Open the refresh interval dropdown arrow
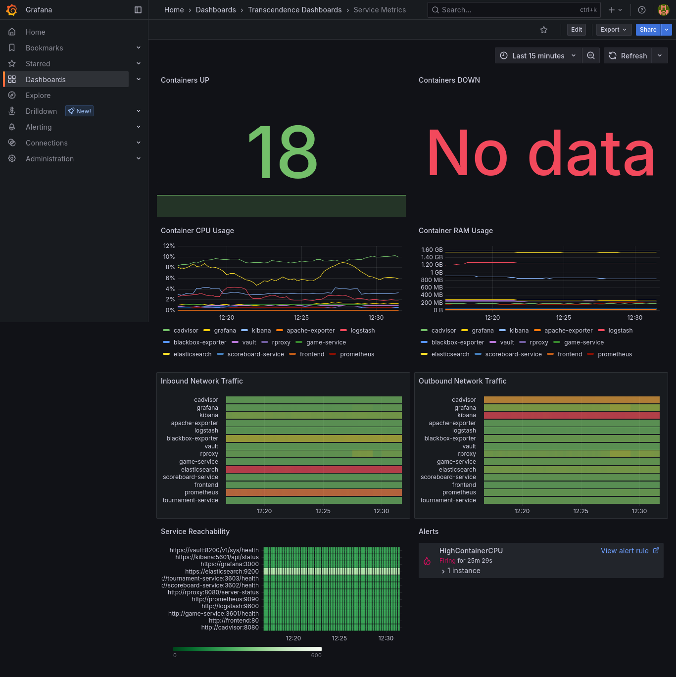Image resolution: width=676 pixels, height=677 pixels. (660, 55)
